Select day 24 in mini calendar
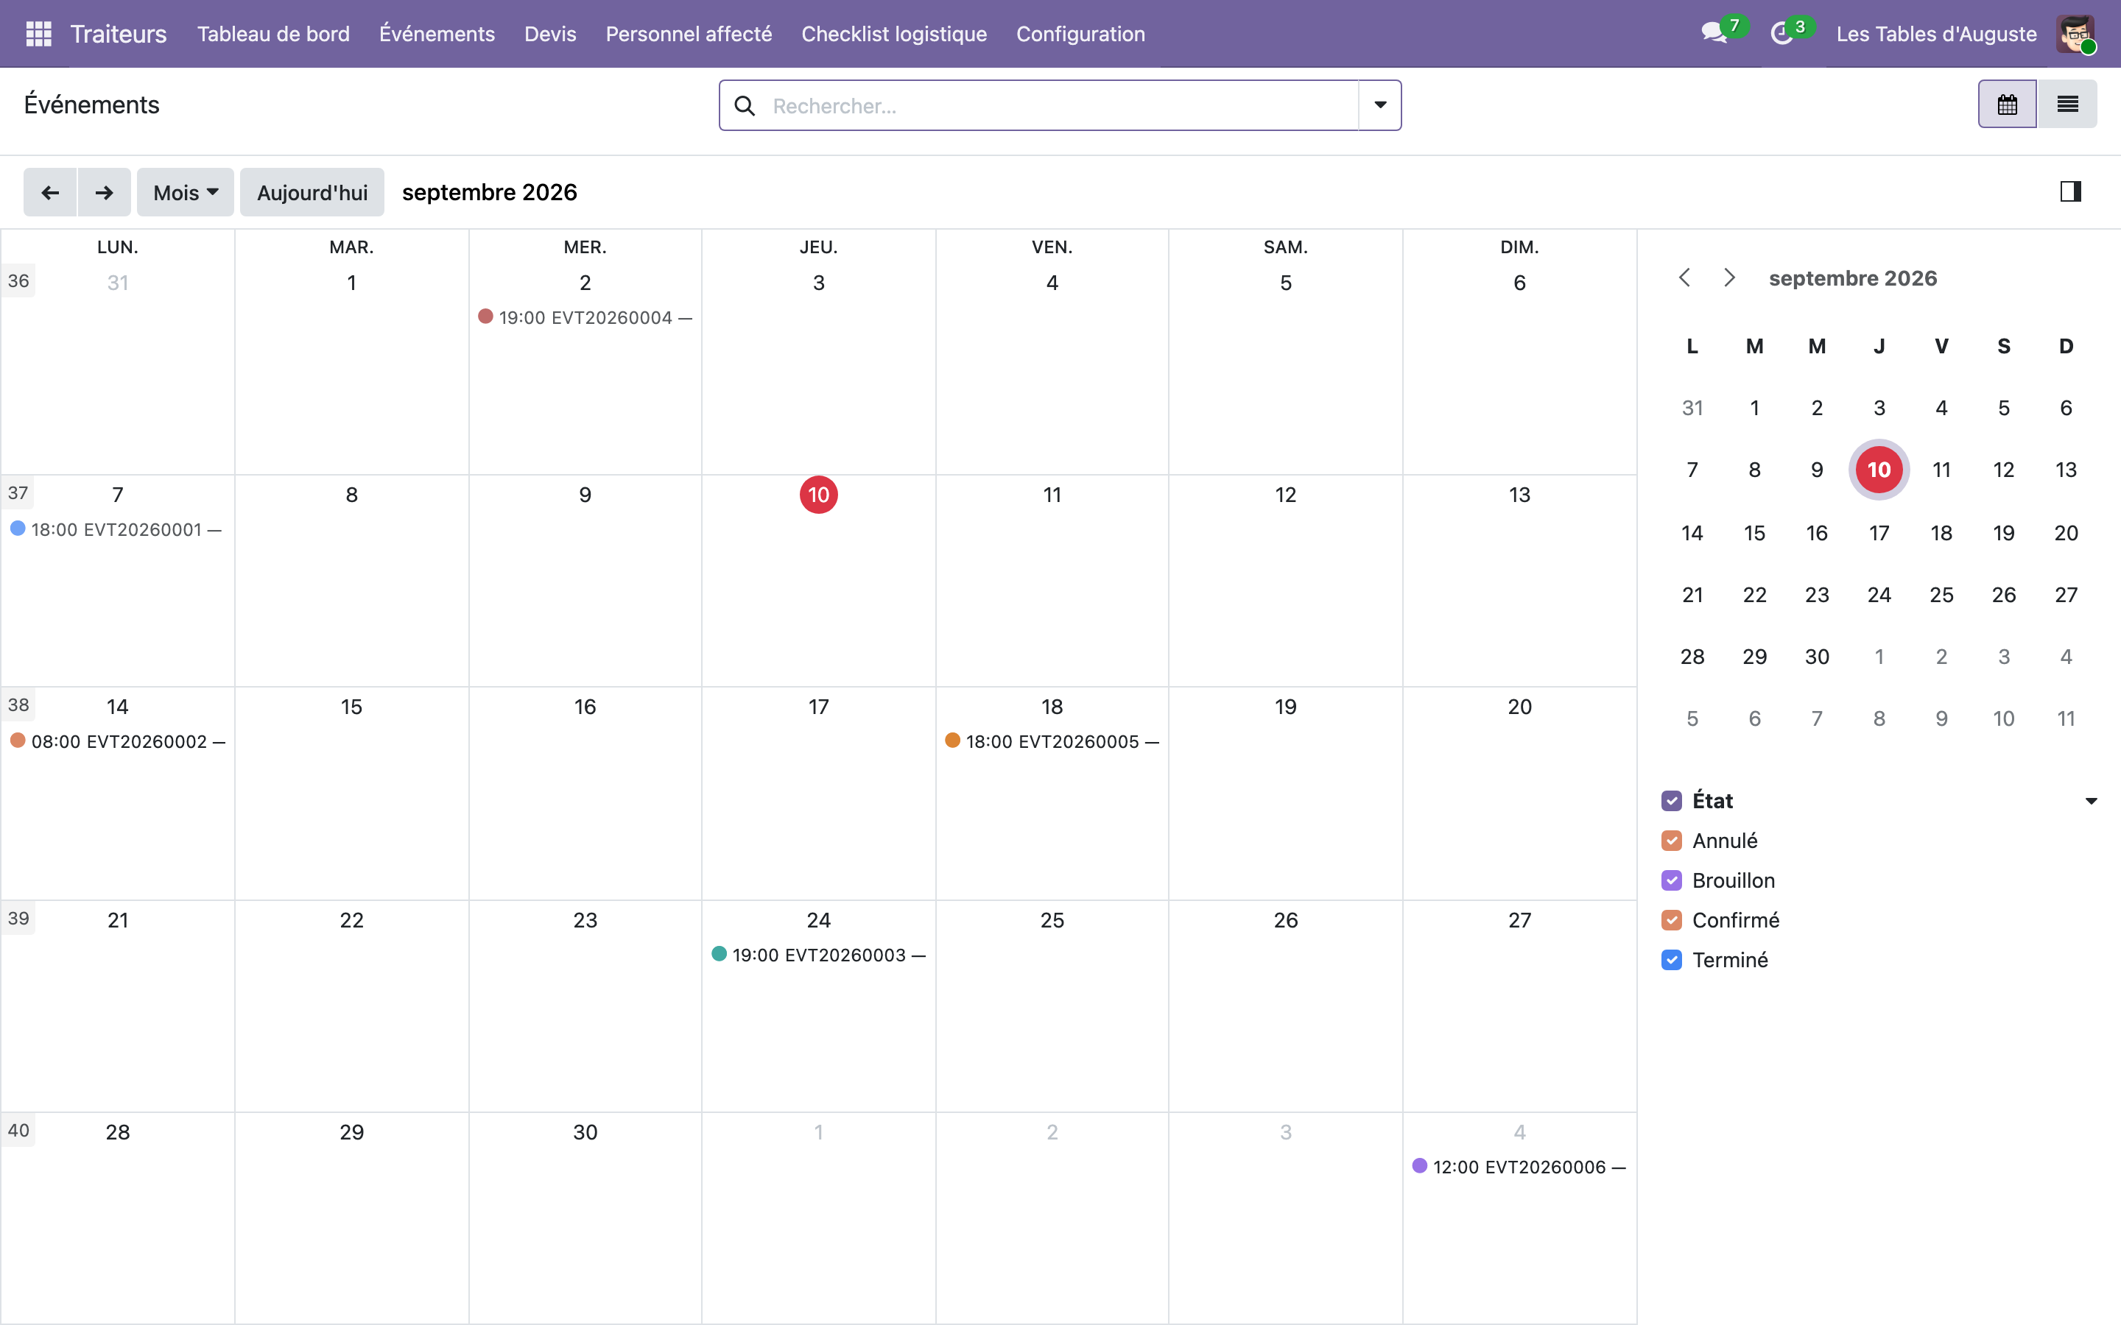 (x=1879, y=595)
